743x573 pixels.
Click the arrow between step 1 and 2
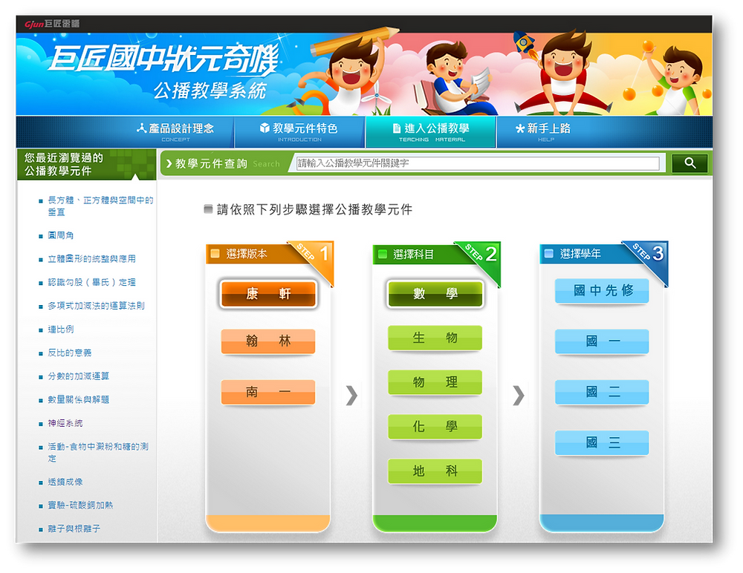coord(351,396)
